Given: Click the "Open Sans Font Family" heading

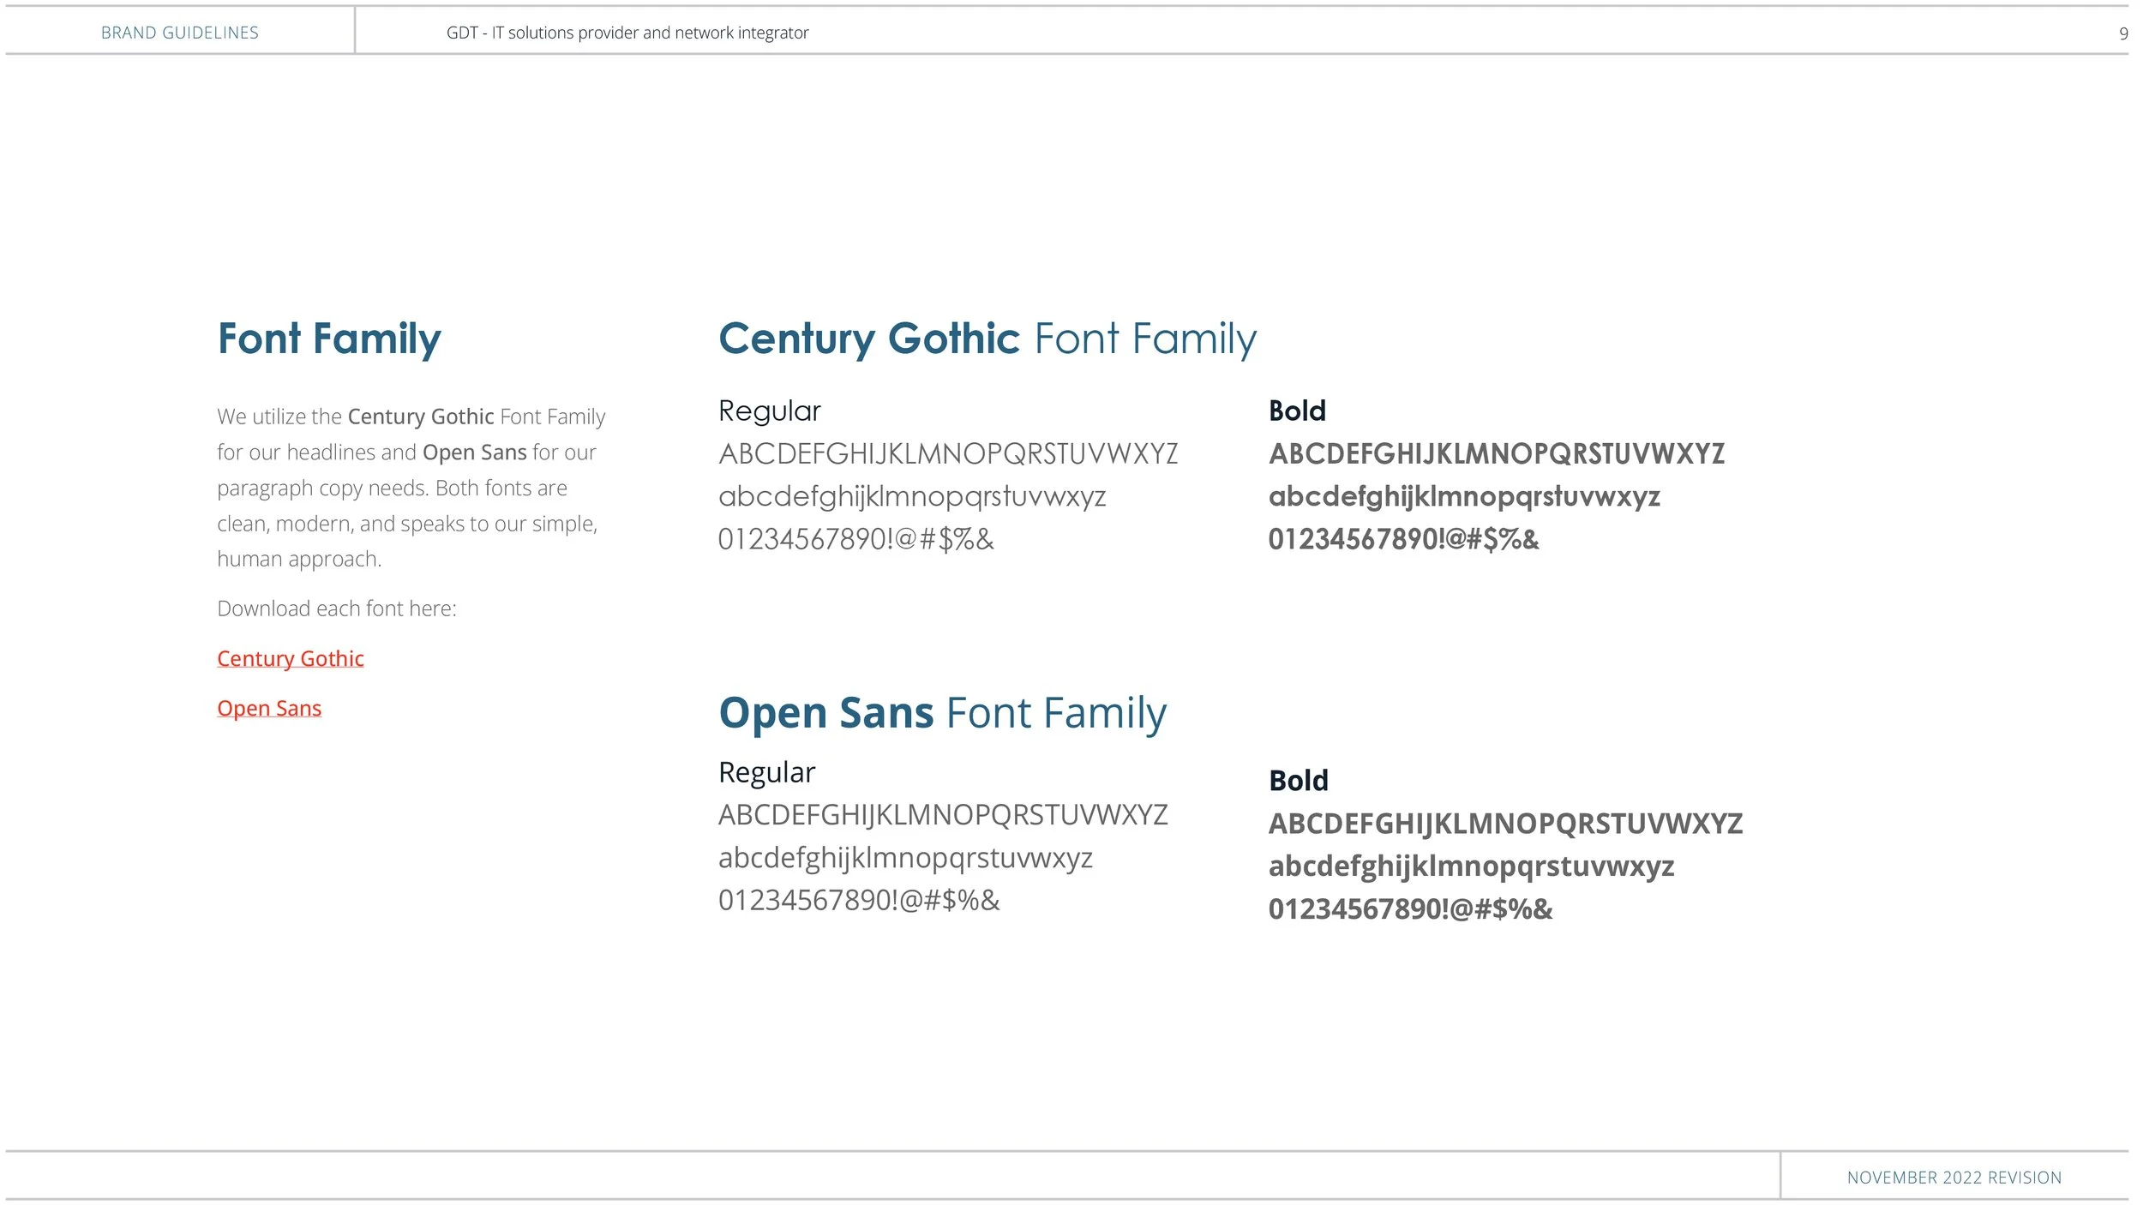Looking at the screenshot, I should pyautogui.click(x=943, y=713).
